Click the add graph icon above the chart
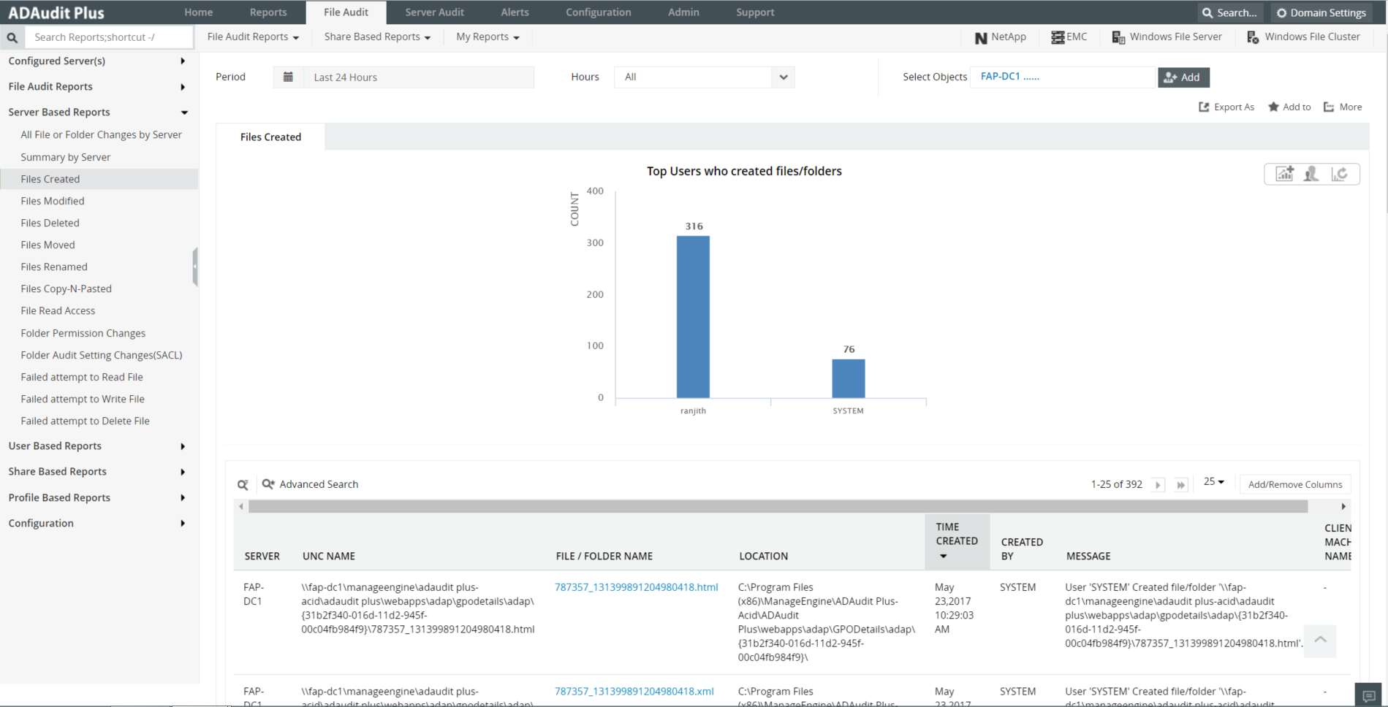Viewport: 1388px width, 707px height. click(x=1284, y=174)
